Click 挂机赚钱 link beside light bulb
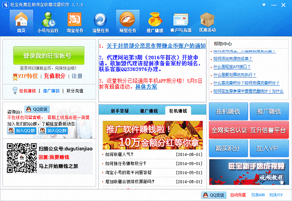This screenshot has width=292, height=201. point(28,91)
